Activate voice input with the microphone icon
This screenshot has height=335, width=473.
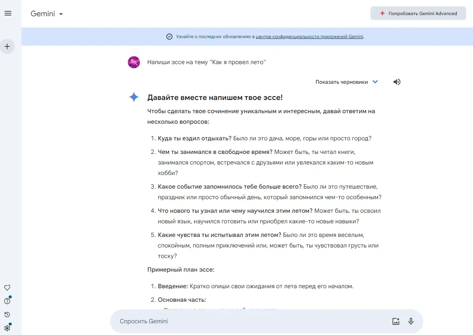tap(411, 321)
